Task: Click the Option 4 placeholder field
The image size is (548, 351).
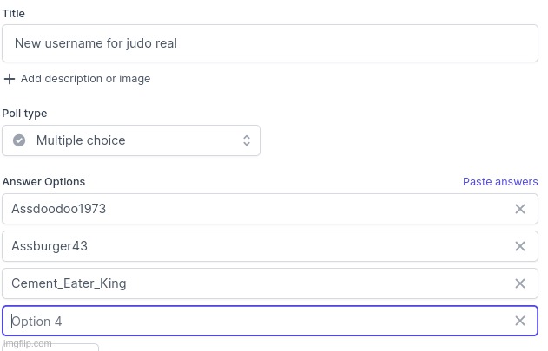Action: point(270,321)
